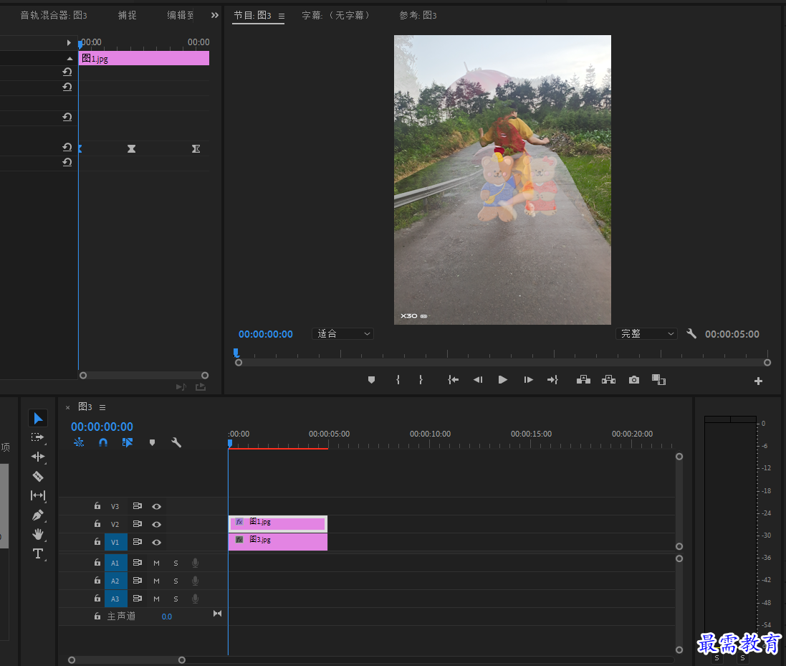The width and height of the screenshot is (786, 666).
Task: Click master track volume value 0.0
Action: point(167,617)
